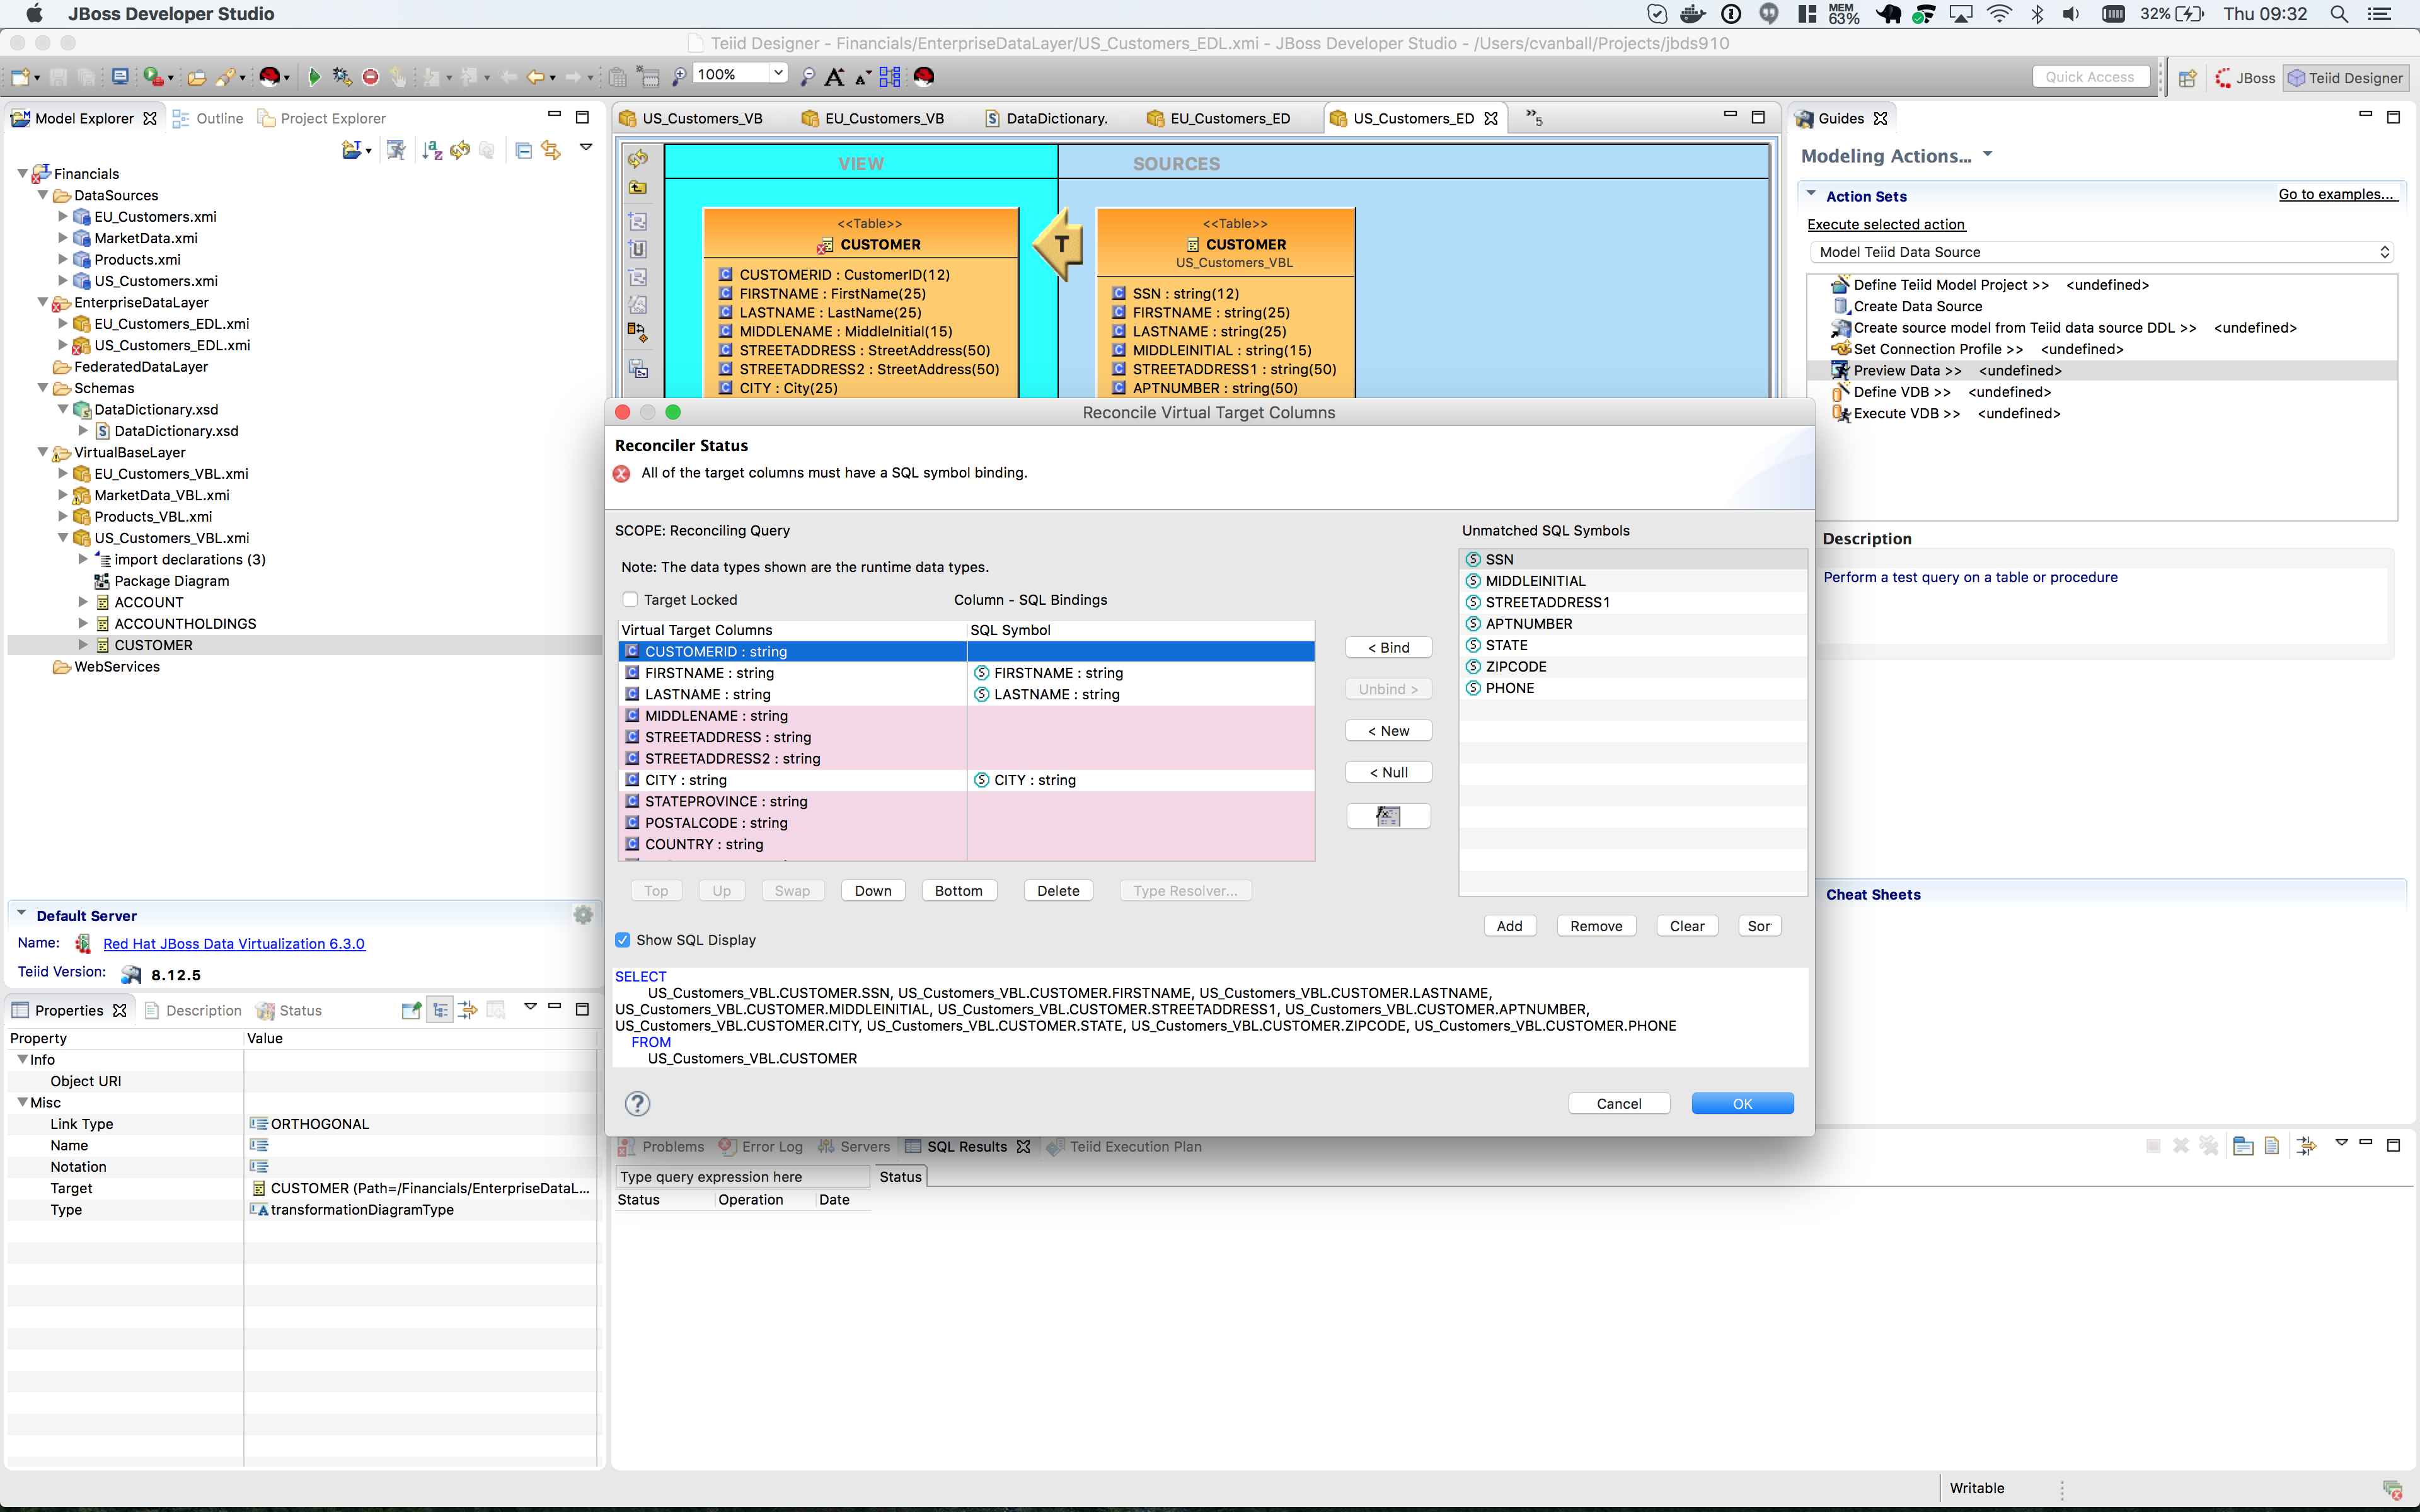Switch to the EU_Customers_VB editor tab

[x=884, y=118]
